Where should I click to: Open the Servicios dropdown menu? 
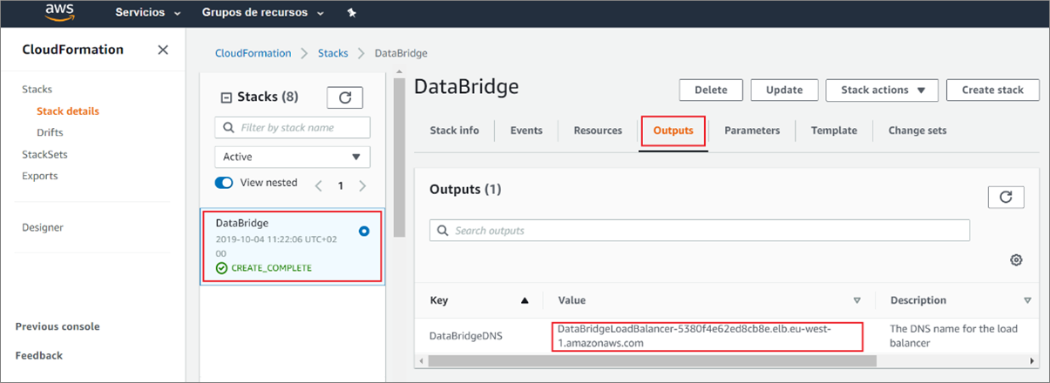[x=148, y=13]
